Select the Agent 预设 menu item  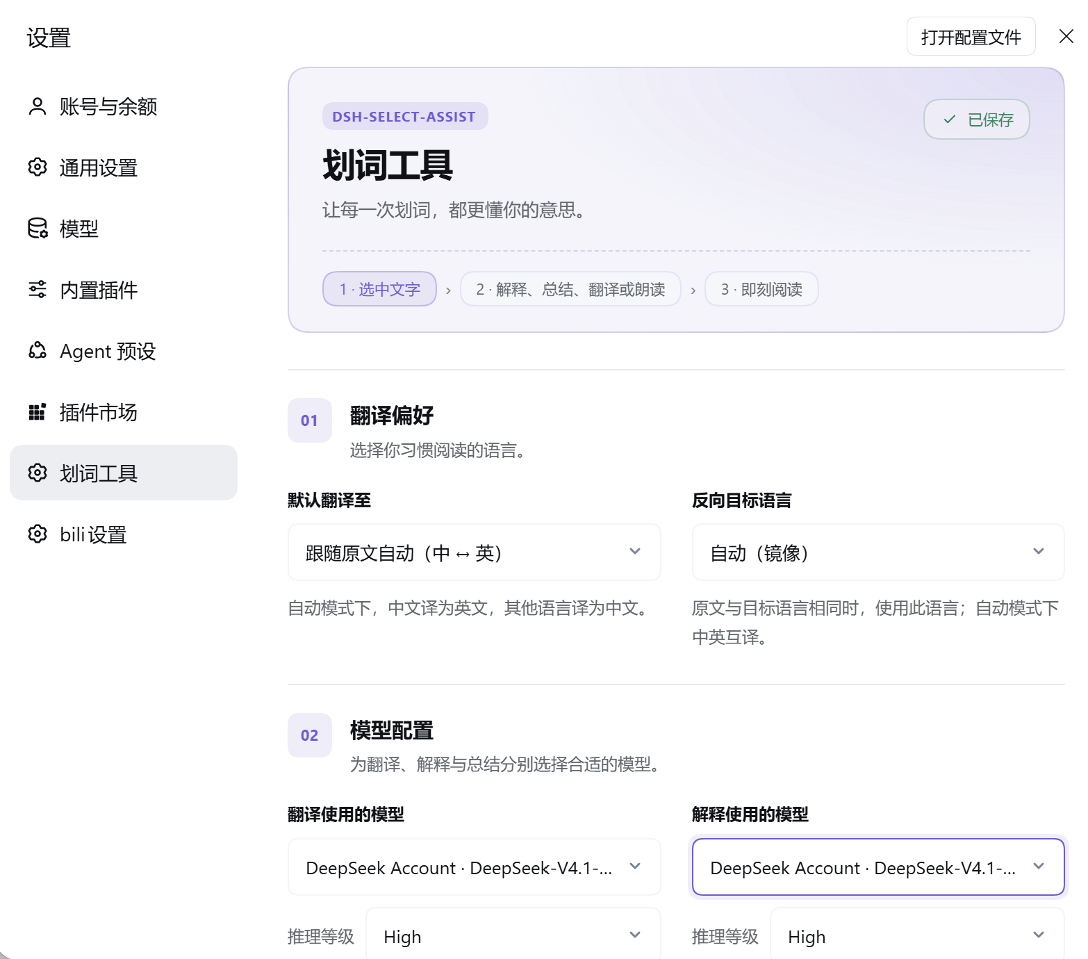[x=124, y=351]
